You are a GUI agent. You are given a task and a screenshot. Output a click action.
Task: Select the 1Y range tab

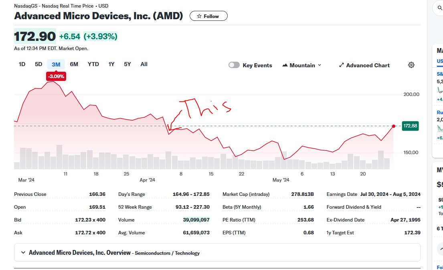click(111, 64)
